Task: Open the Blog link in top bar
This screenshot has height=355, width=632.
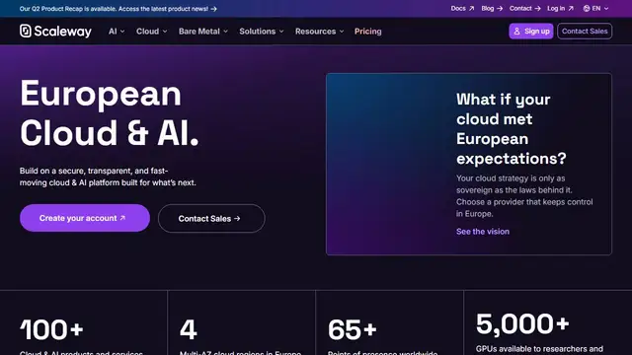Action: pyautogui.click(x=492, y=9)
